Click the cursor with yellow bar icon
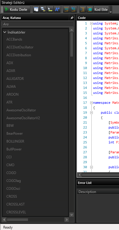Screen dimensions: 119x230 [x=50, y=10]
